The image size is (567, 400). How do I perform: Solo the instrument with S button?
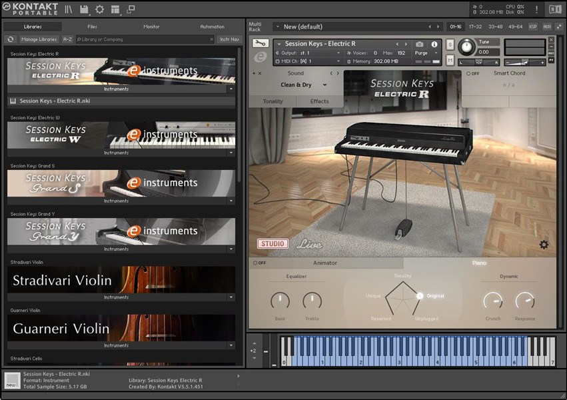(450, 45)
